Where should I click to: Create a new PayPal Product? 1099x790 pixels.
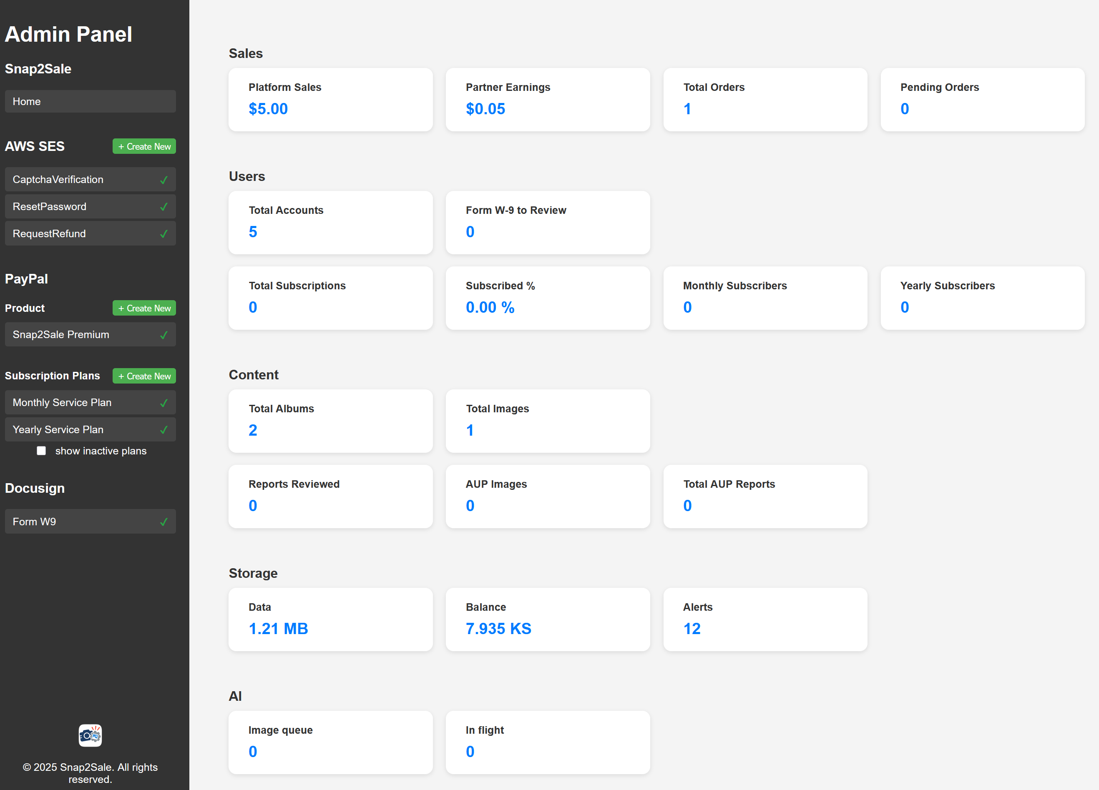(144, 308)
